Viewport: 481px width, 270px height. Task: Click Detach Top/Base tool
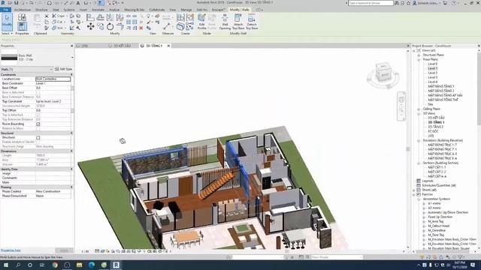252,22
